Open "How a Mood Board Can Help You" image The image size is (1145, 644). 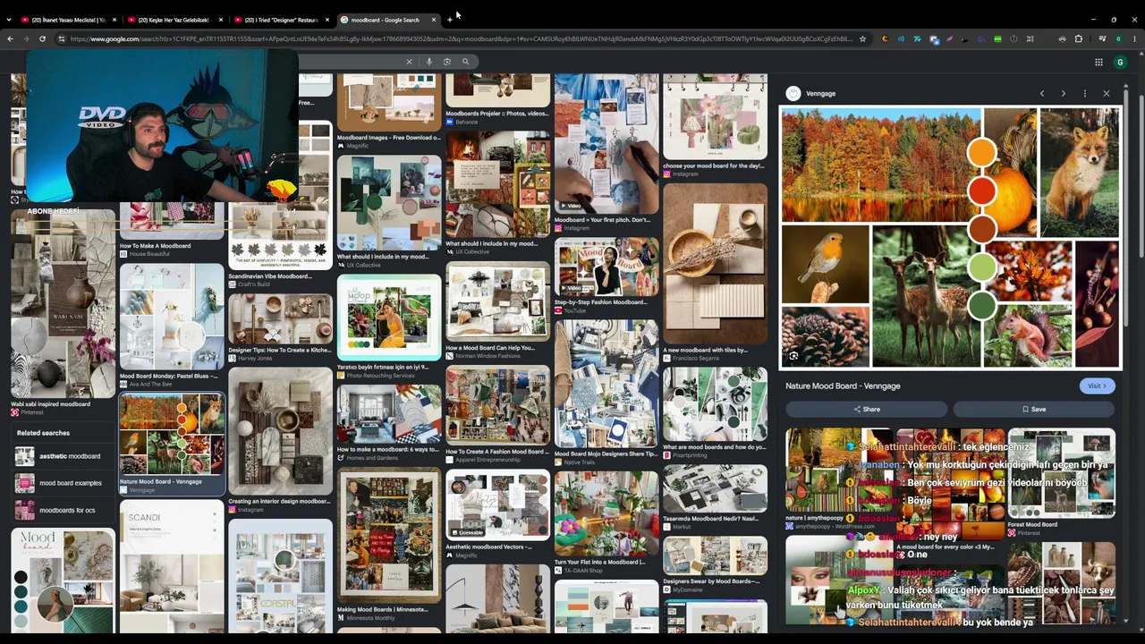[497, 302]
